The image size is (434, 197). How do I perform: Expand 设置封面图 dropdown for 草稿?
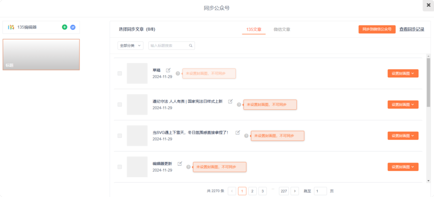[403, 74]
